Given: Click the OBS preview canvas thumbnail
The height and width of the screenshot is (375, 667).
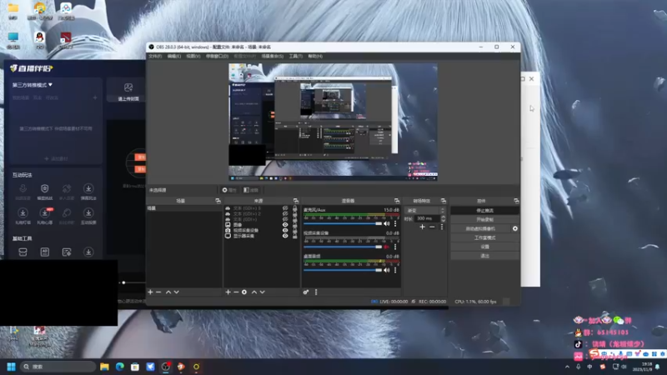Looking at the screenshot, I should tap(333, 122).
